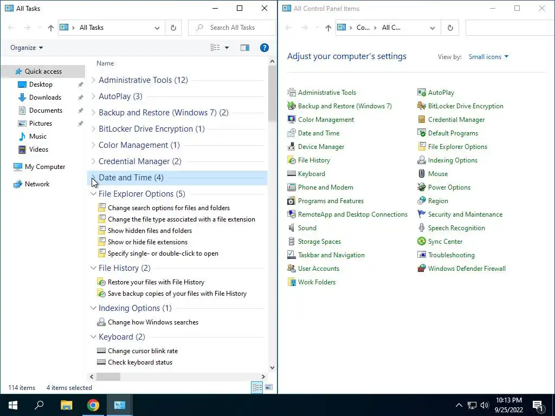Viewport: 555px width, 416px height.
Task: Open the change view dropdown arrow in All Tasks
Action: pyautogui.click(x=227, y=48)
